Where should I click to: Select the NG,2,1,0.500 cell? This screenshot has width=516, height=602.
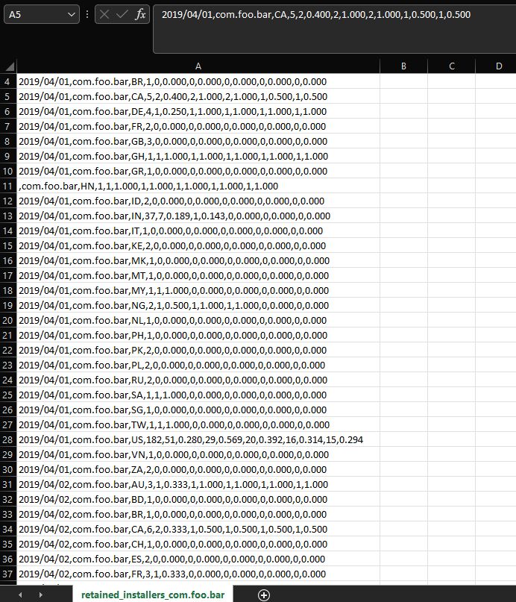[198, 306]
